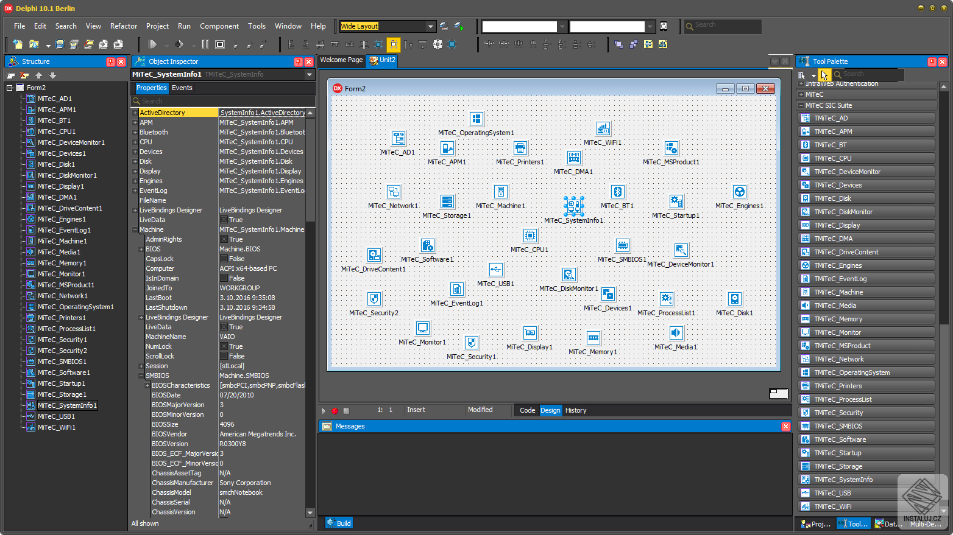Open the Wide Layout dropdown

click(x=430, y=26)
